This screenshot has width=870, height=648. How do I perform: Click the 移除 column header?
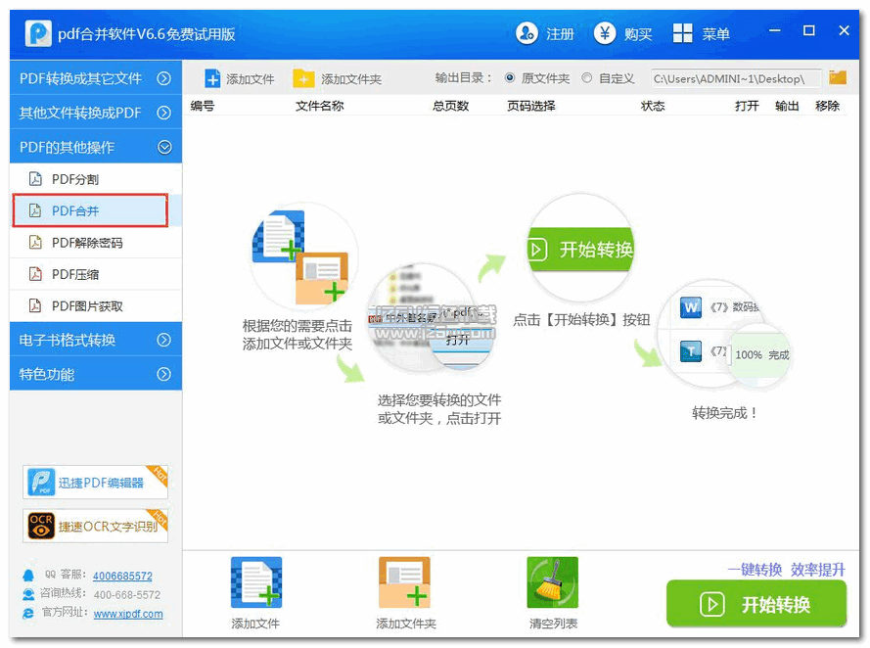click(x=827, y=106)
